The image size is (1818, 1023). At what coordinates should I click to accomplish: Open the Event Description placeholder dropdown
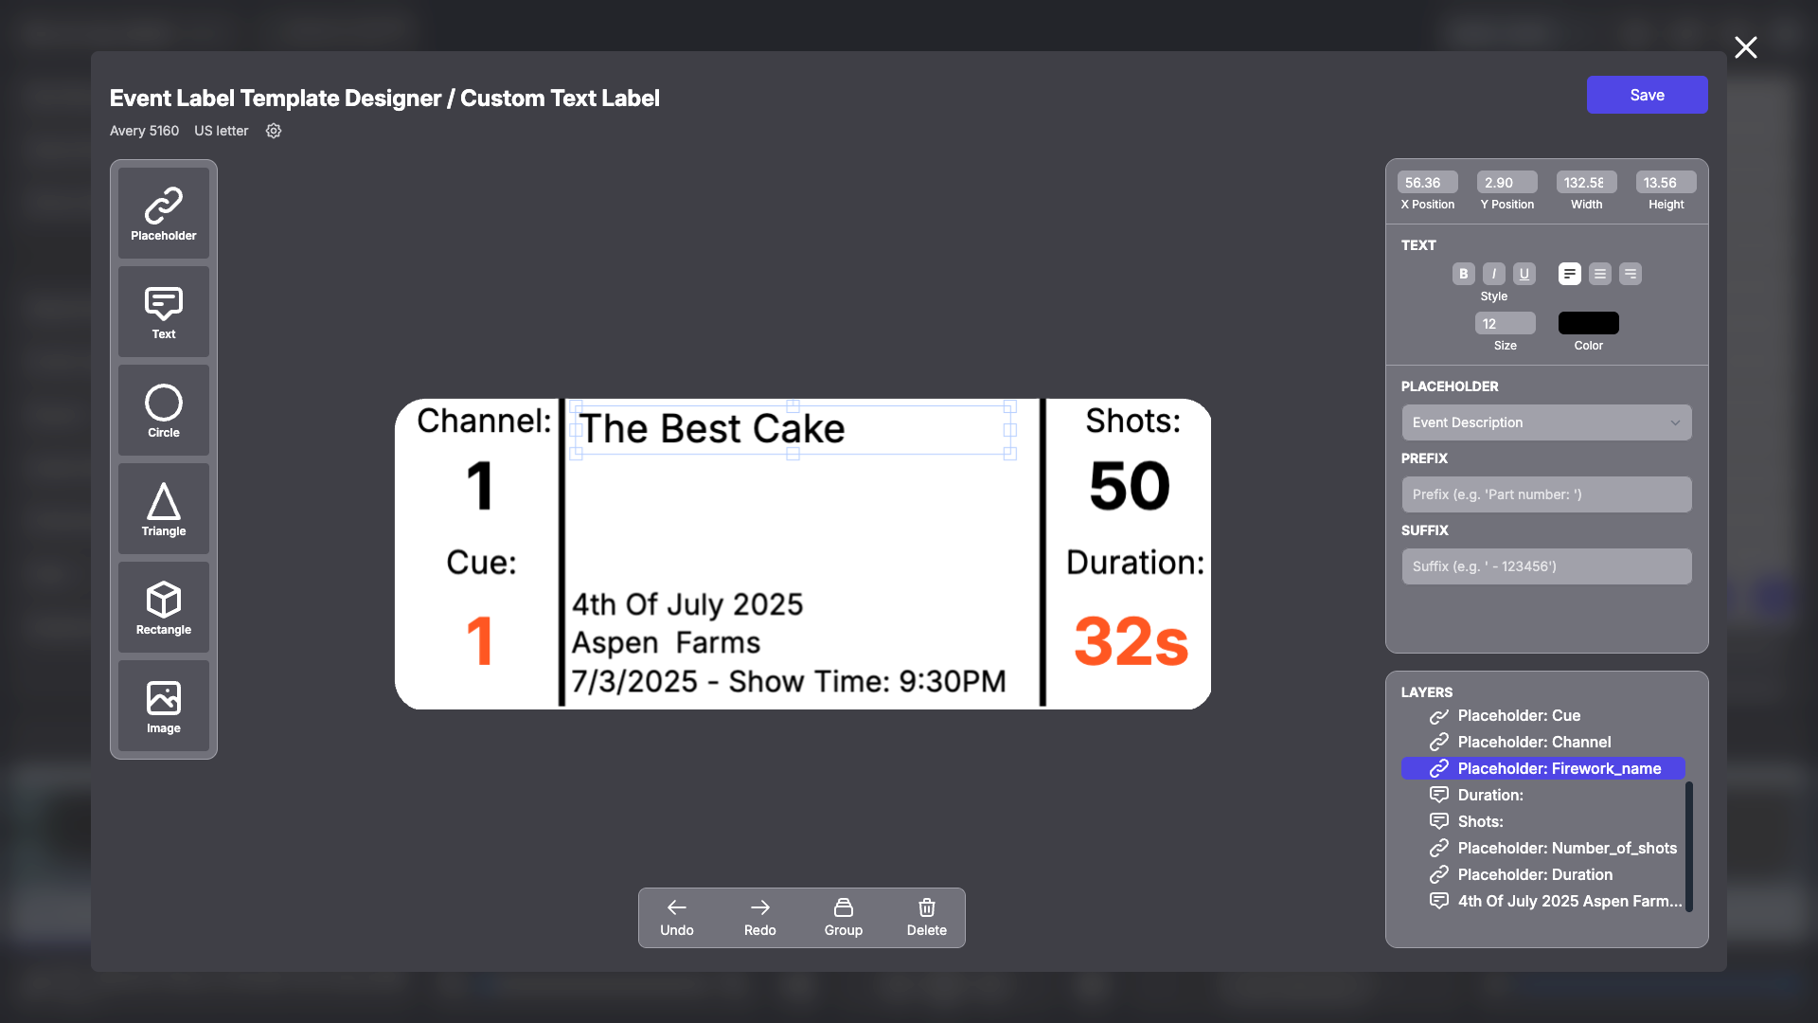(1546, 422)
